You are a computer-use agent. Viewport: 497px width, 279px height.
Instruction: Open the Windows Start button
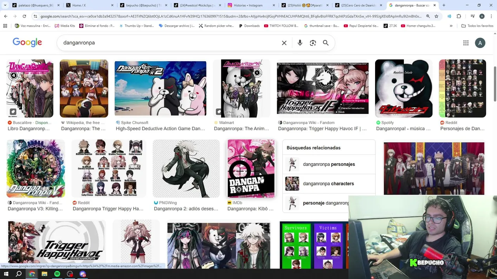point(6,274)
